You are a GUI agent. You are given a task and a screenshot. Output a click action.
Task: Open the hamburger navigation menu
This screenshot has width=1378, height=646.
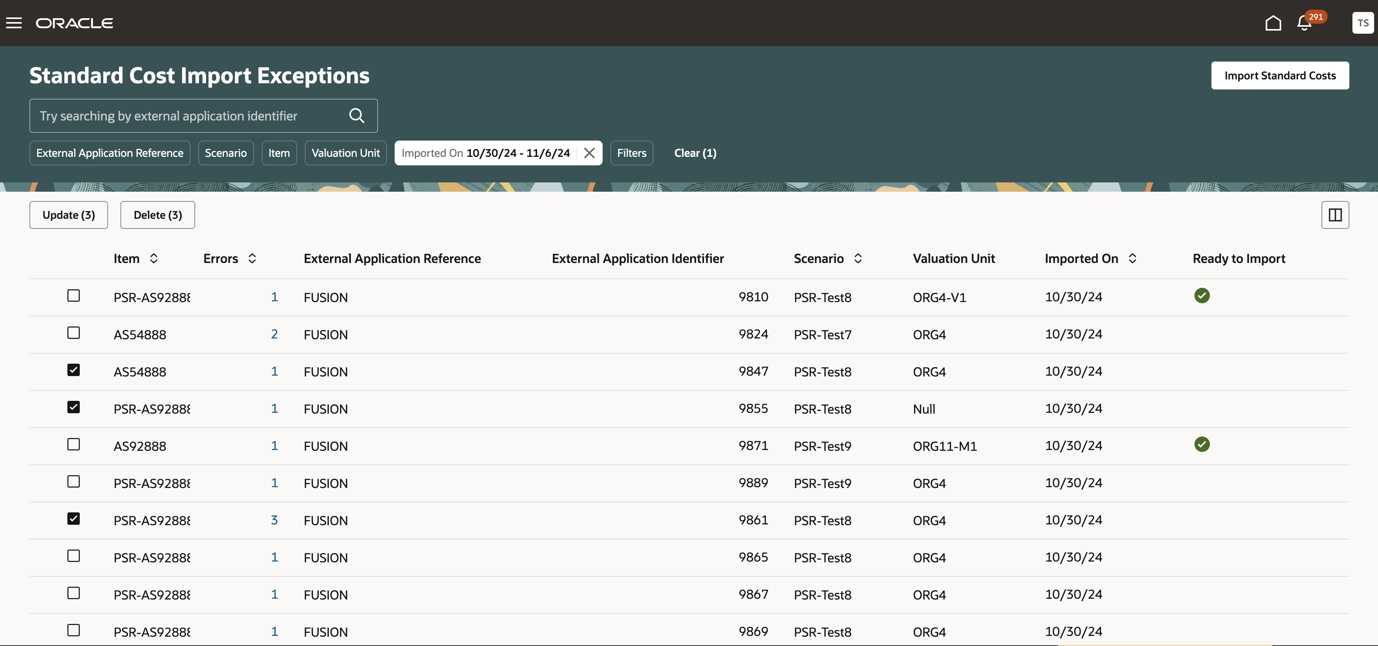pyautogui.click(x=14, y=23)
